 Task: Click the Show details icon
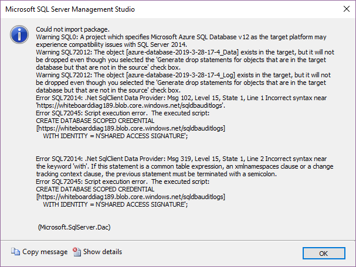(x=77, y=252)
